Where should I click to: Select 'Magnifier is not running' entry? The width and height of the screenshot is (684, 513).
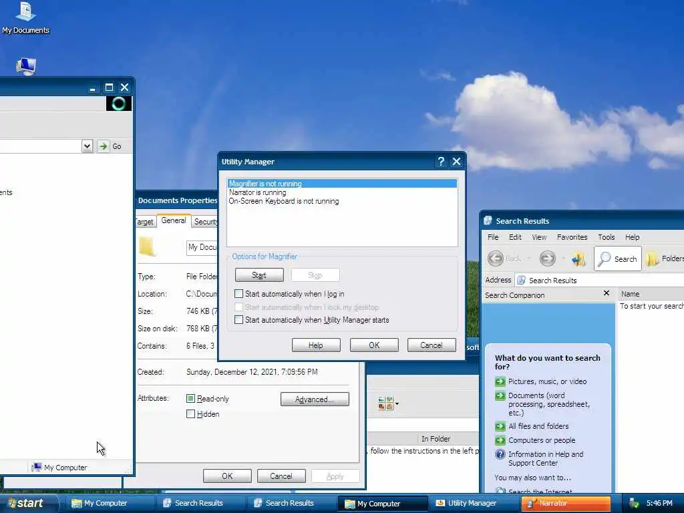pyautogui.click(x=342, y=184)
